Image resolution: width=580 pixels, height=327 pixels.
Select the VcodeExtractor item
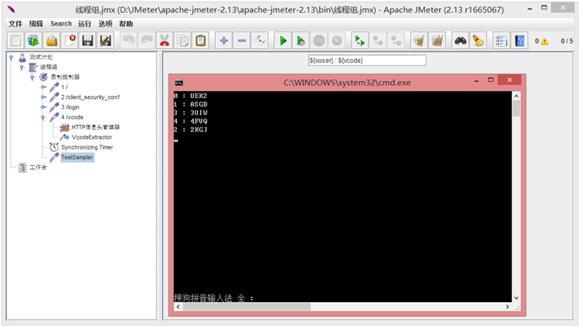[92, 137]
